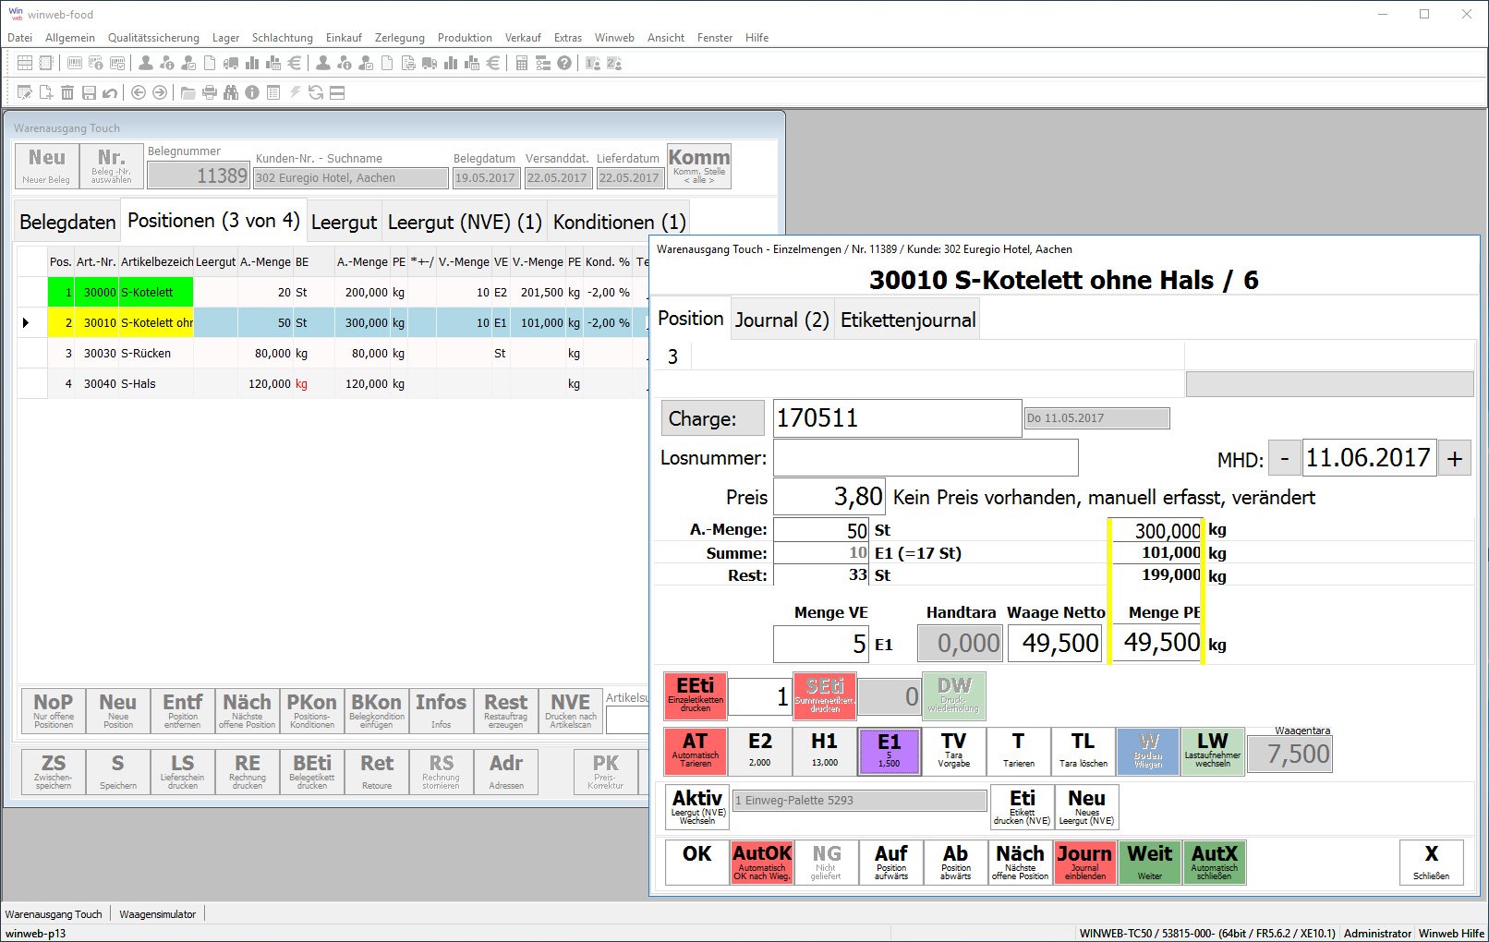Click the plain barcode toolbar icon

click(x=75, y=64)
